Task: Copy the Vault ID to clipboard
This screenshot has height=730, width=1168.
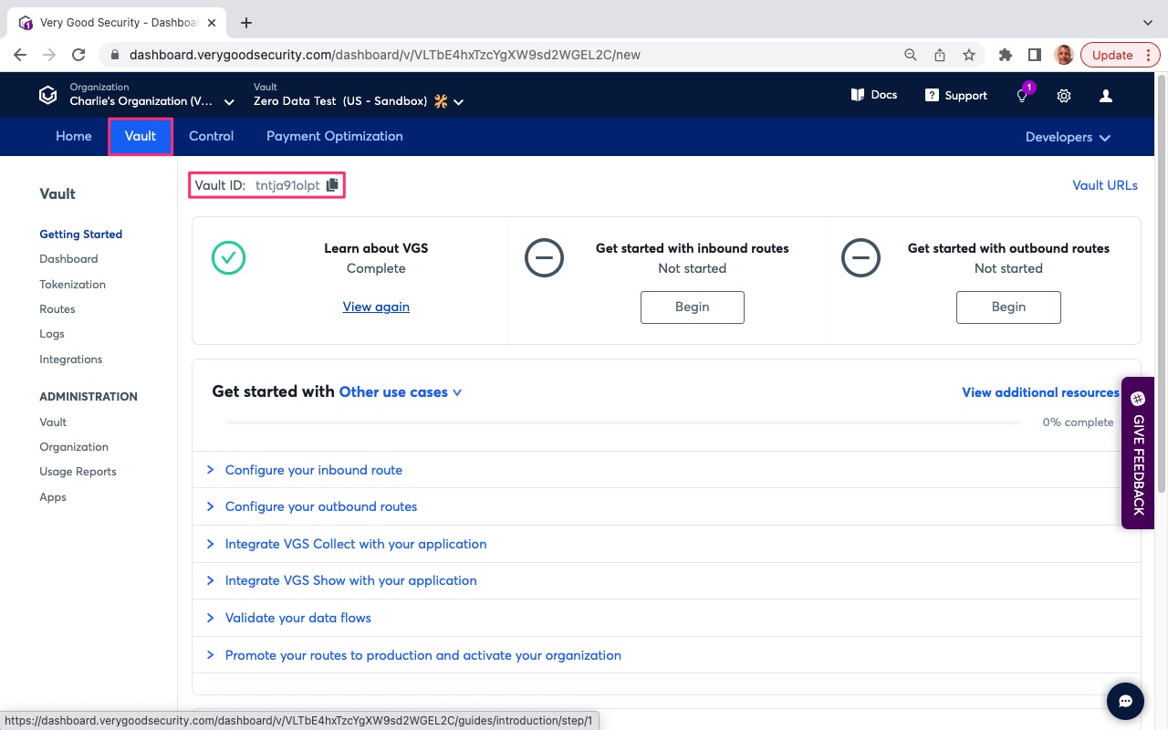Action: (332, 185)
